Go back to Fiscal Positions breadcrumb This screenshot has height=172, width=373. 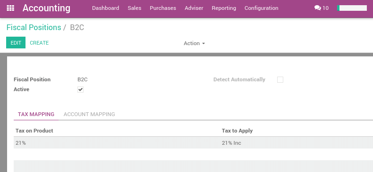(34, 27)
